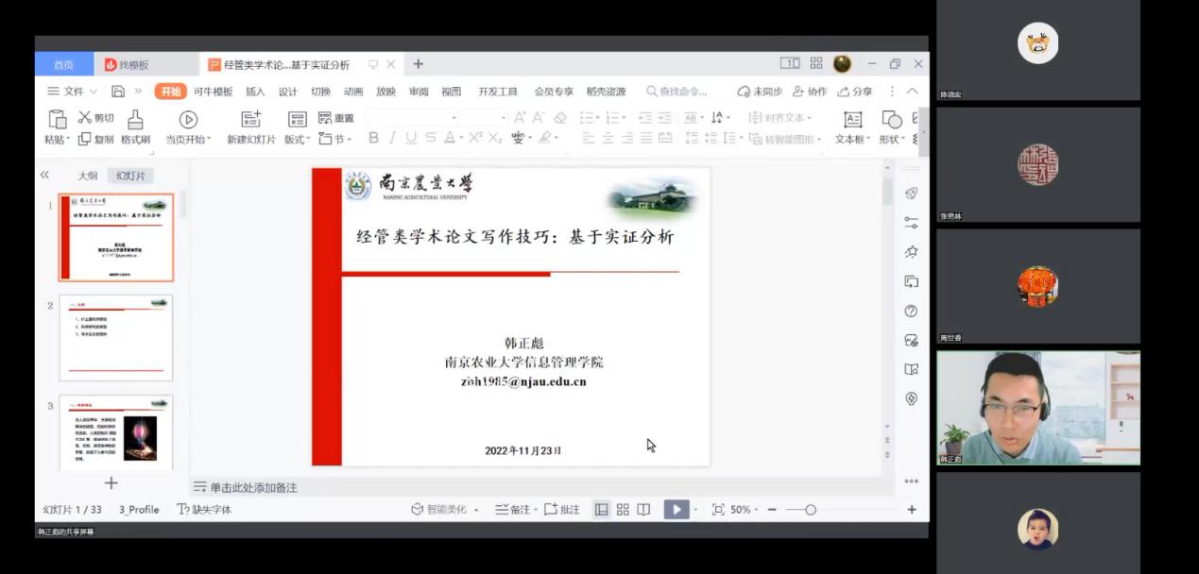The width and height of the screenshot is (1199, 574).
Task: Start slideshow with the play button in status bar
Action: tap(676, 510)
